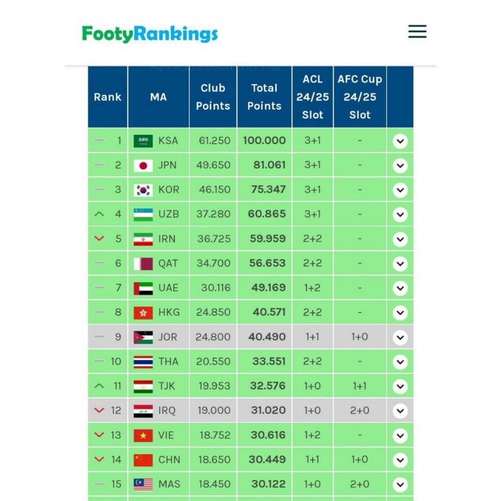
Task: Click the FootyRankings logo
Action: (x=150, y=34)
